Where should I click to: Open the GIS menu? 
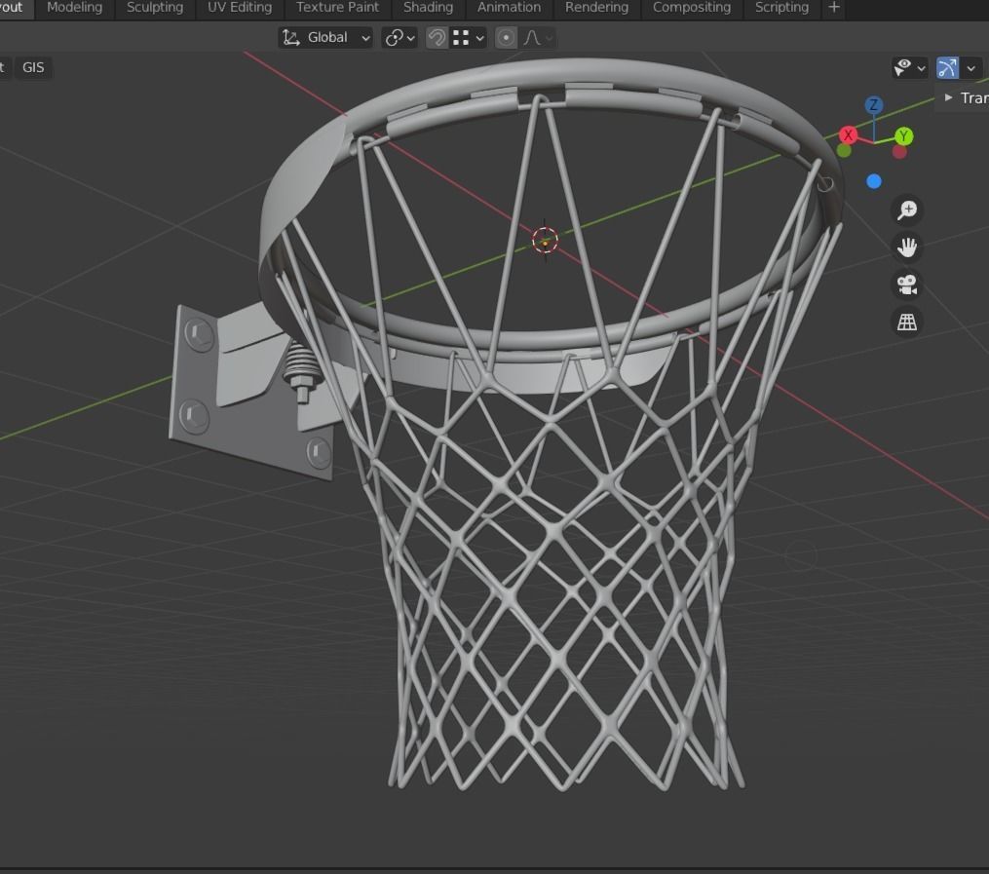coord(33,67)
